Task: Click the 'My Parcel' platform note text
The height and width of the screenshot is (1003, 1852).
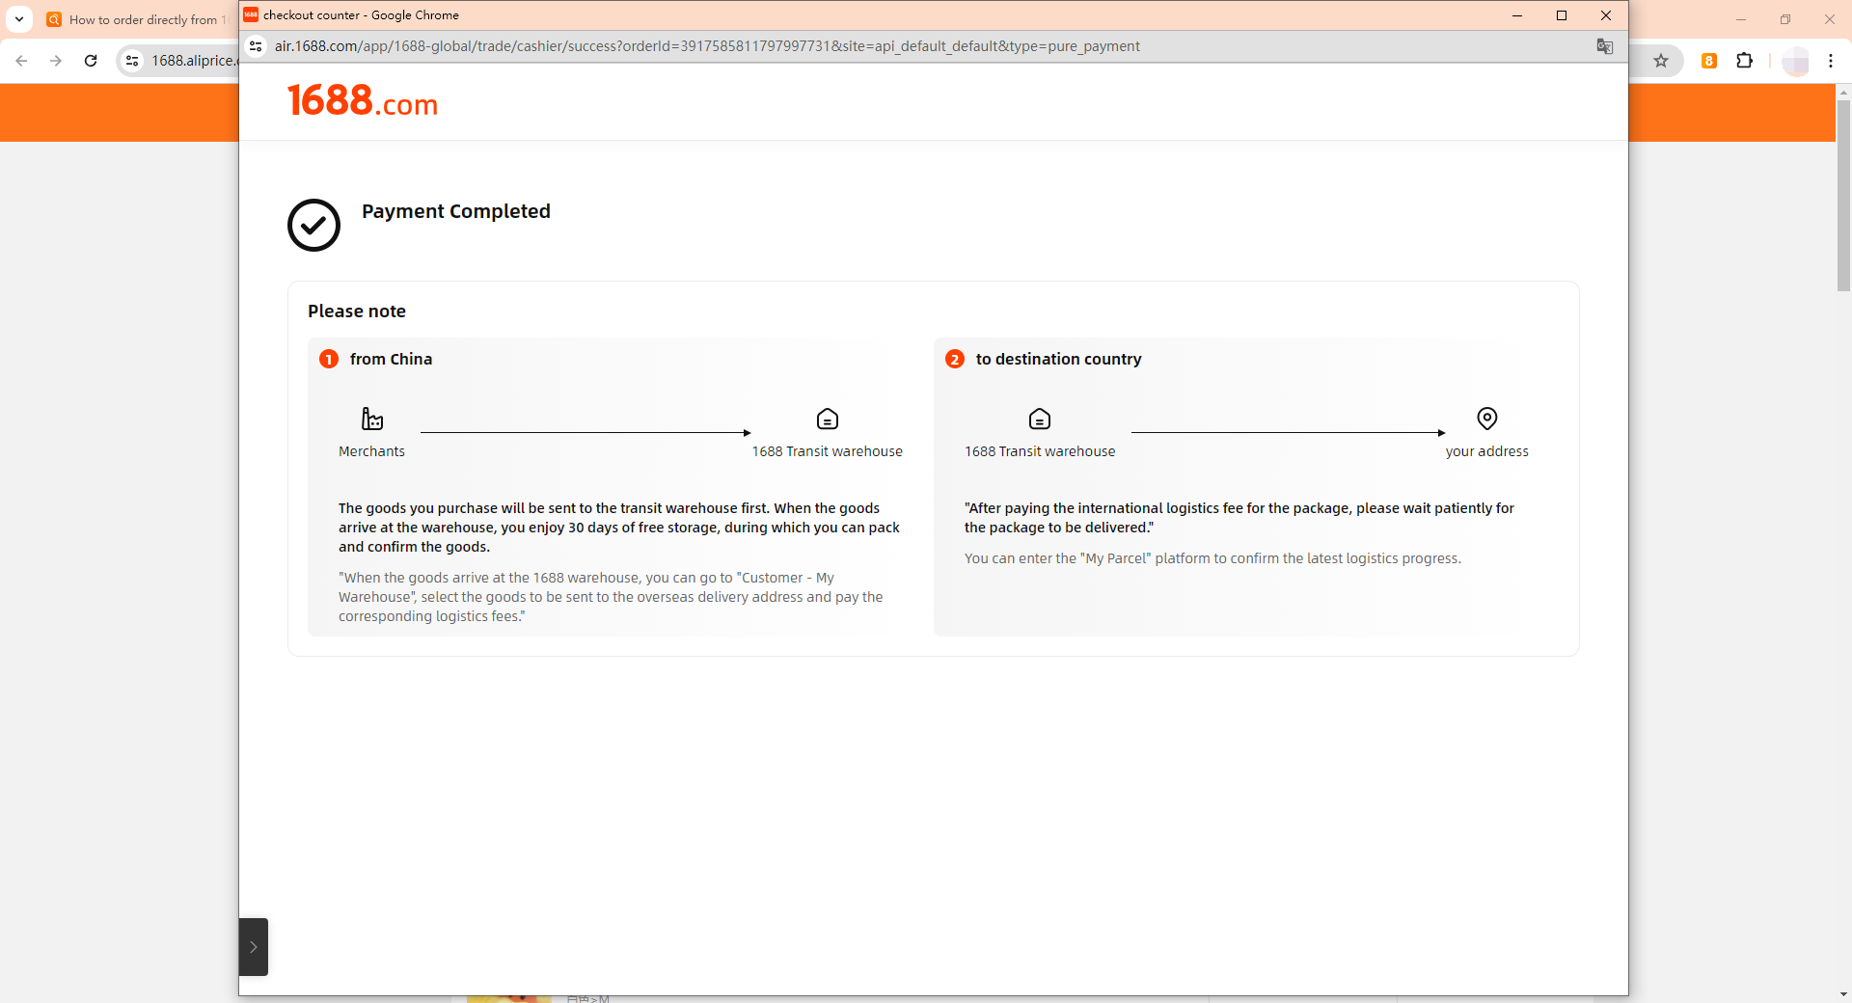Action: point(1212,558)
